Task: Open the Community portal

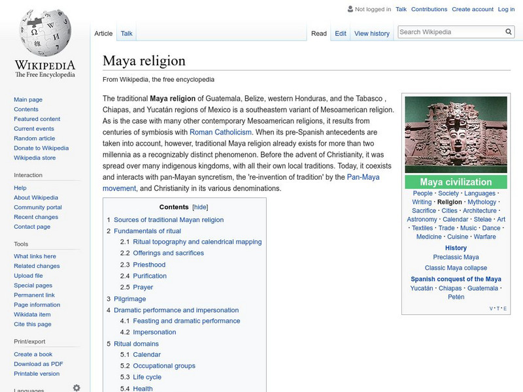Action: 38,207
